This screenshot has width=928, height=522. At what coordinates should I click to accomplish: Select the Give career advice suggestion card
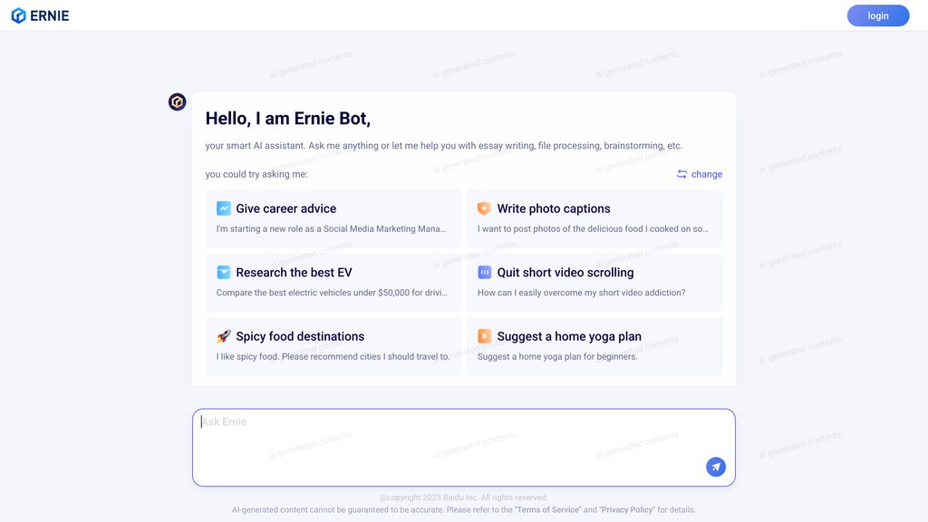point(333,219)
